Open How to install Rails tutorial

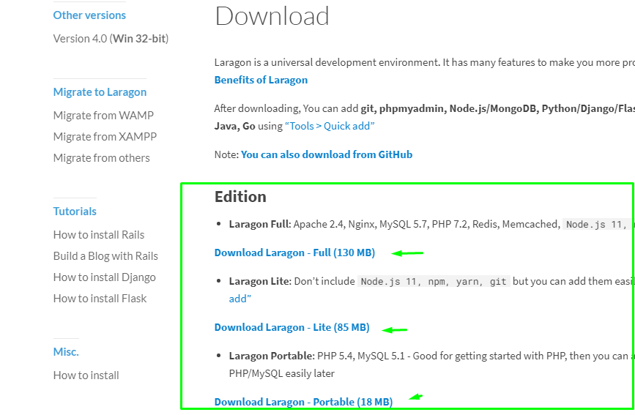coord(99,234)
